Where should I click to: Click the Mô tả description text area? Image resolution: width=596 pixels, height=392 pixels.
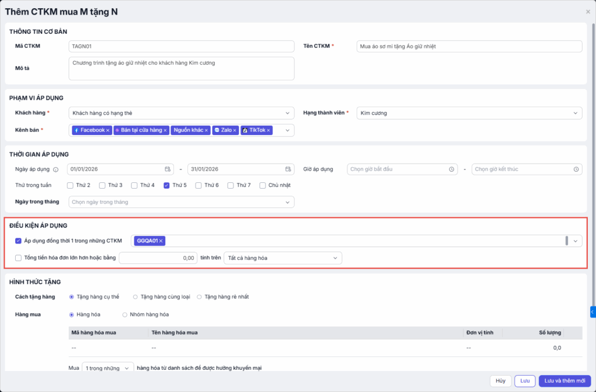181,68
